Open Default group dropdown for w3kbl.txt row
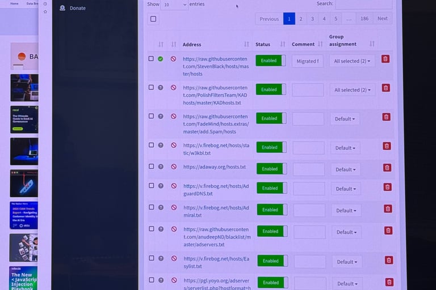436x290 pixels. (345, 148)
